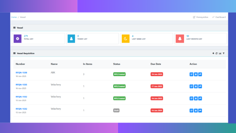Edit requisition RFQN-1535
Image resolution: width=236 pixels, height=133 pixels.
coord(191,86)
